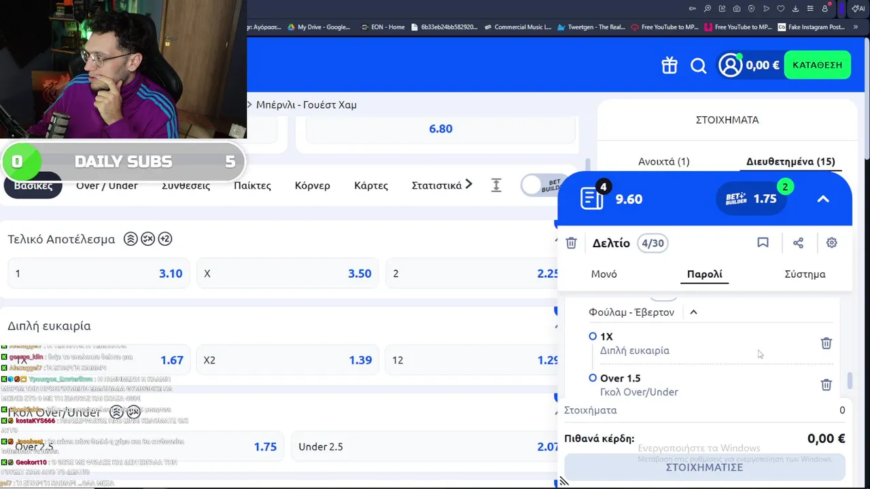This screenshot has width=870, height=489.
Task: Open My Drive - Google bookmark
Action: click(x=319, y=27)
